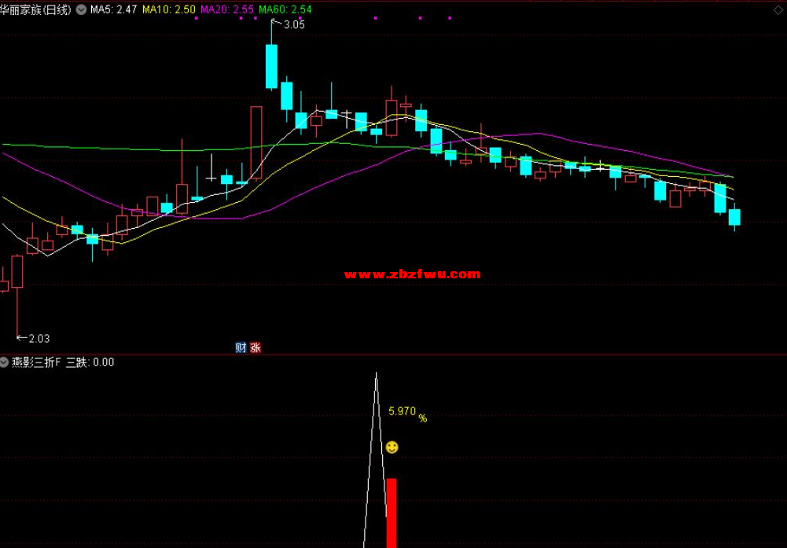Click the red 涨 icon
The image size is (787, 548).
pyautogui.click(x=256, y=348)
